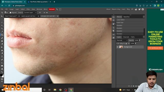Select the Rectangle shape tool
Image resolution: width=164 pixels, height=92 pixels.
(x=2, y=66)
